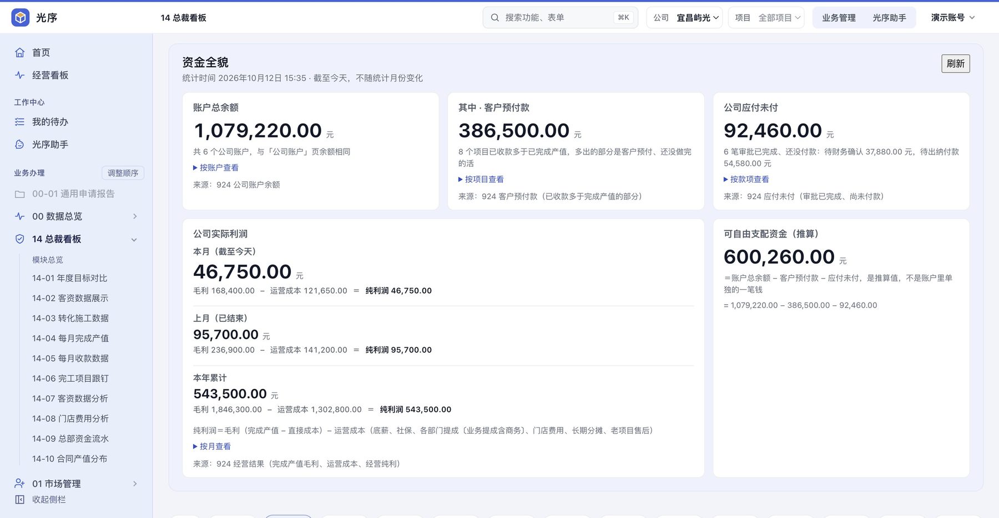Image resolution: width=999 pixels, height=518 pixels.
Task: Open 14-05 每月收款数据
Action: coord(70,358)
